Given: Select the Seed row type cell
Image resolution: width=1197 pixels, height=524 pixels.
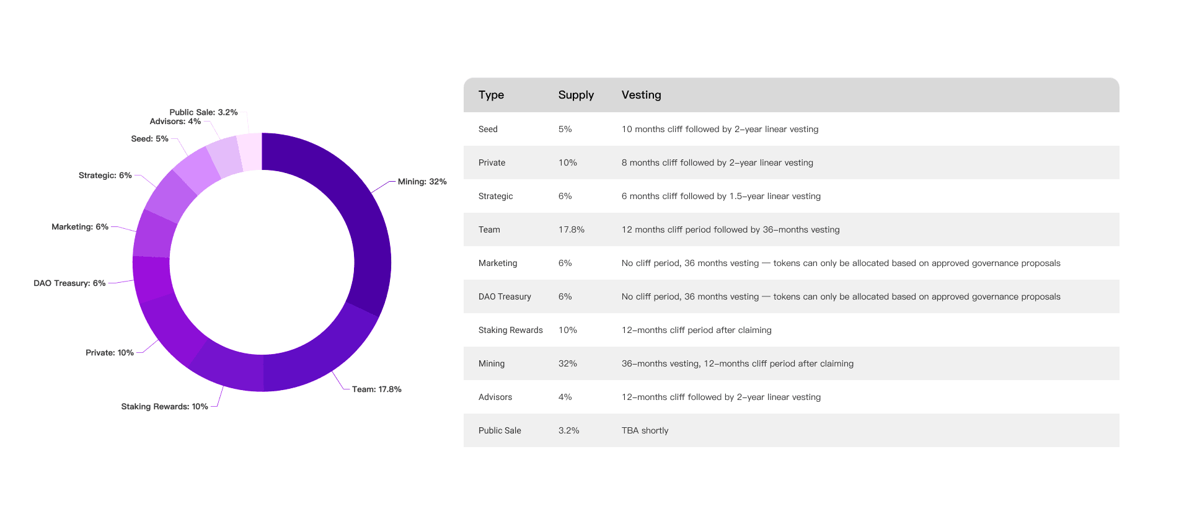Looking at the screenshot, I should click(488, 129).
